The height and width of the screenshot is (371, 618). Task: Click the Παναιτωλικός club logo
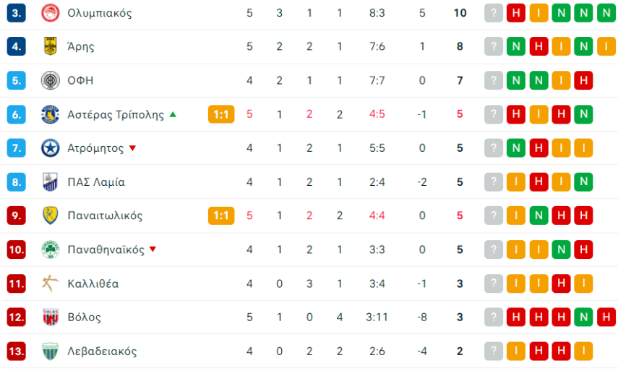[x=50, y=216]
